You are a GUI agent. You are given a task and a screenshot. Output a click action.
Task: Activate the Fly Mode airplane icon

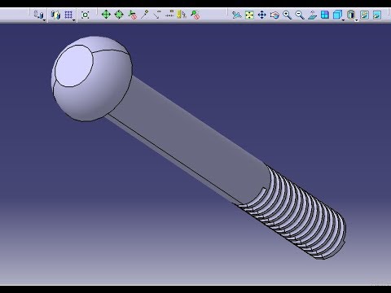click(x=236, y=15)
